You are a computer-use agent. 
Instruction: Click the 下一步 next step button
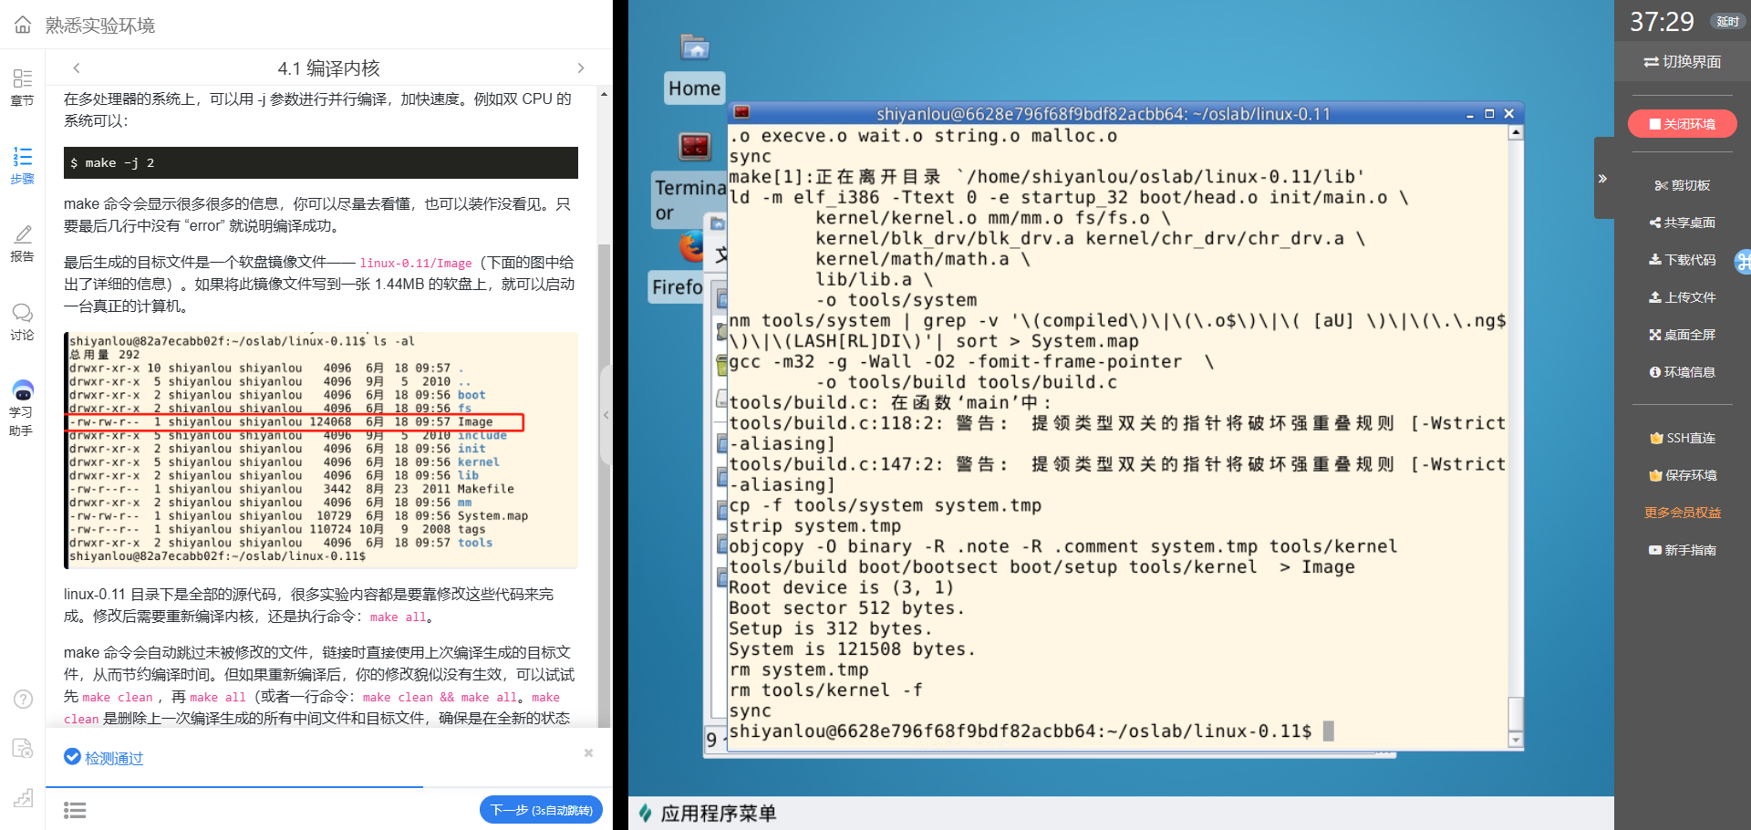(x=541, y=810)
